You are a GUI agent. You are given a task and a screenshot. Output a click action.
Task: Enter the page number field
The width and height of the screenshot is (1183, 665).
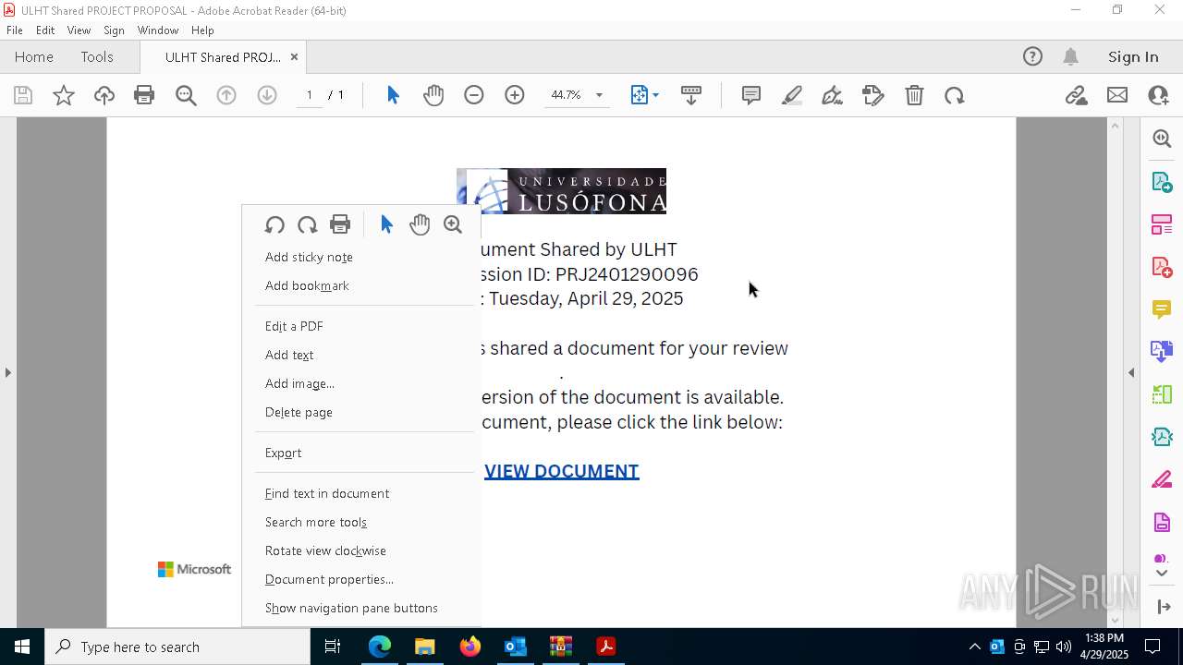point(309,95)
